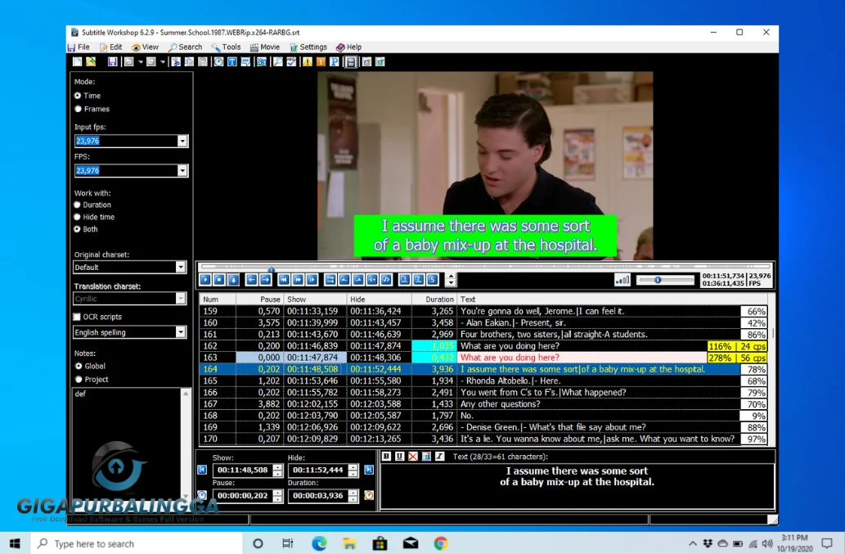Fast forward the video
The image size is (845, 554).
tap(298, 280)
